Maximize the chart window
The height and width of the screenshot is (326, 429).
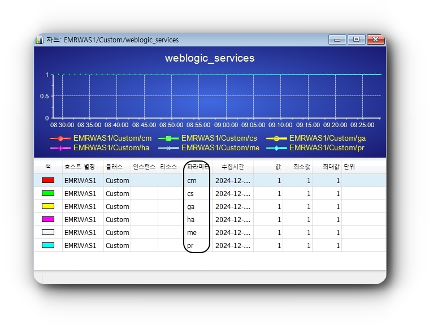(x=356, y=40)
